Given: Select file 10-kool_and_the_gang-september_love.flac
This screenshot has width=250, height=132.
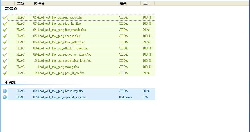Looking at the screenshot, I should coord(62,61).
